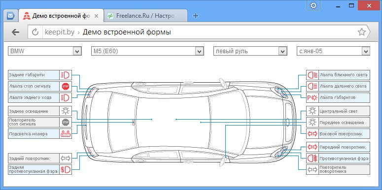Click the upper rear tail light on the car

click(x=91, y=92)
